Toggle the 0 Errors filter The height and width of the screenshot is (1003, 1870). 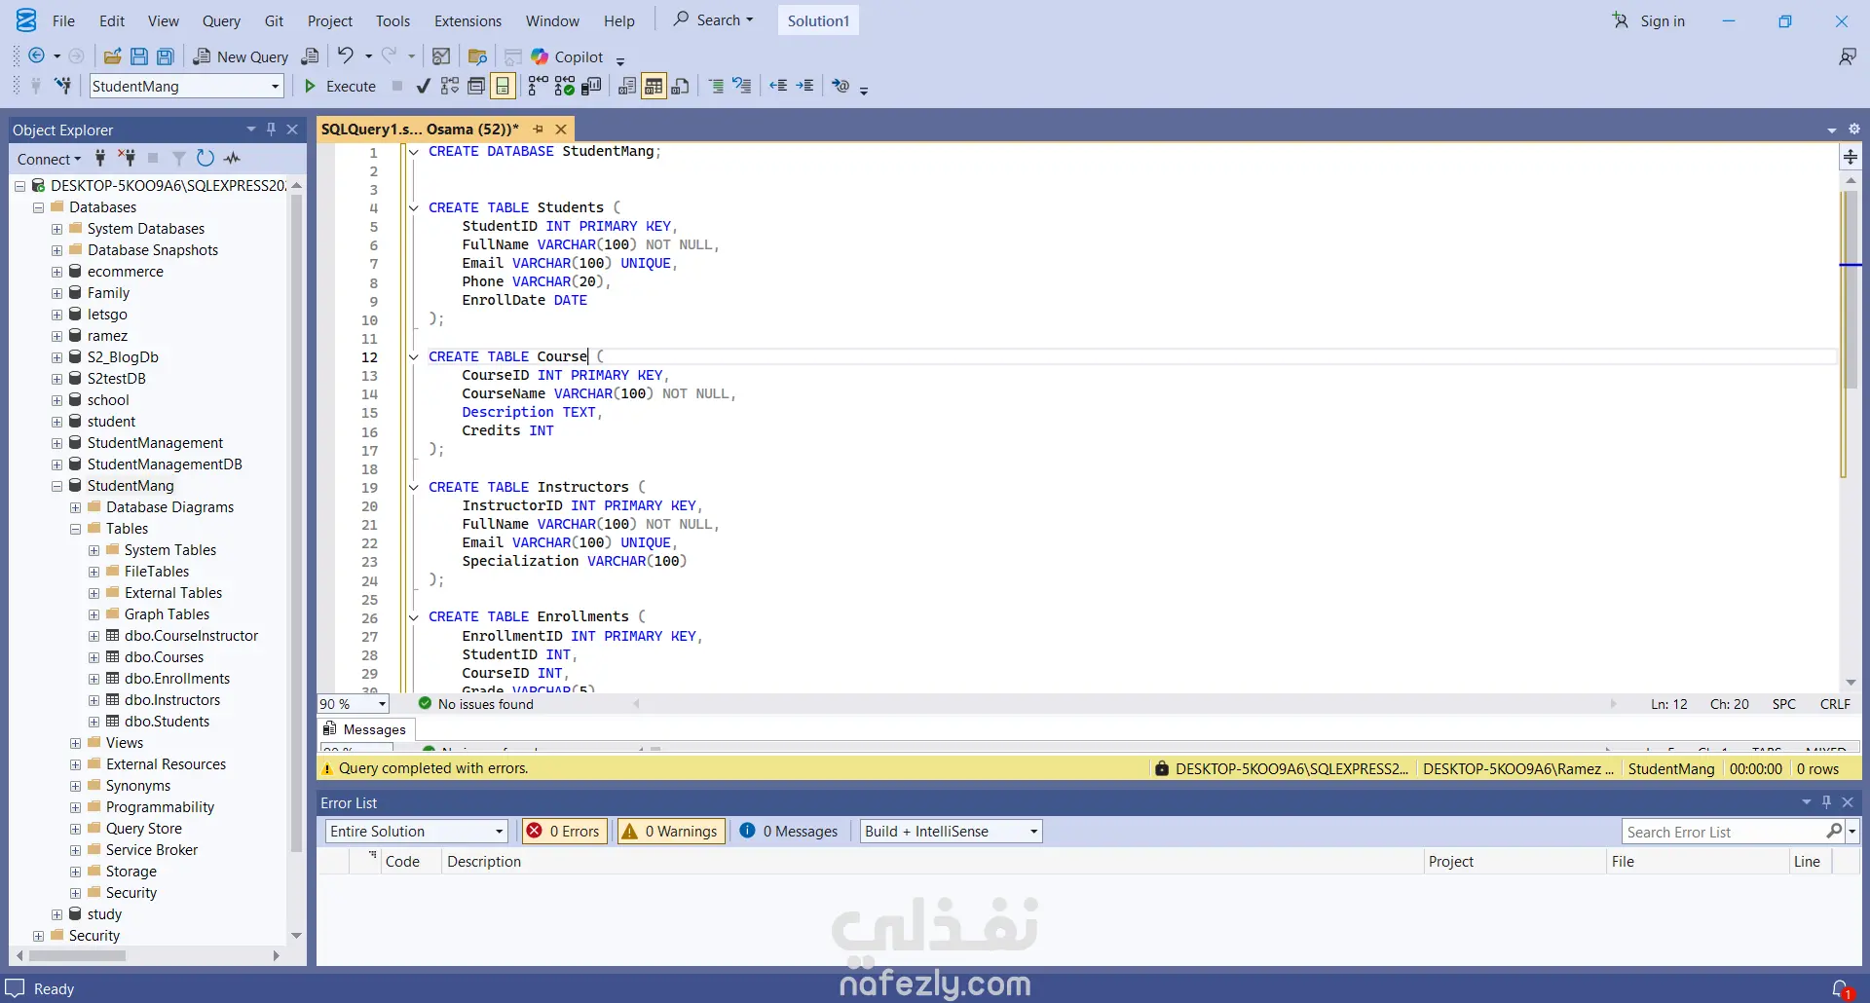[x=564, y=831]
